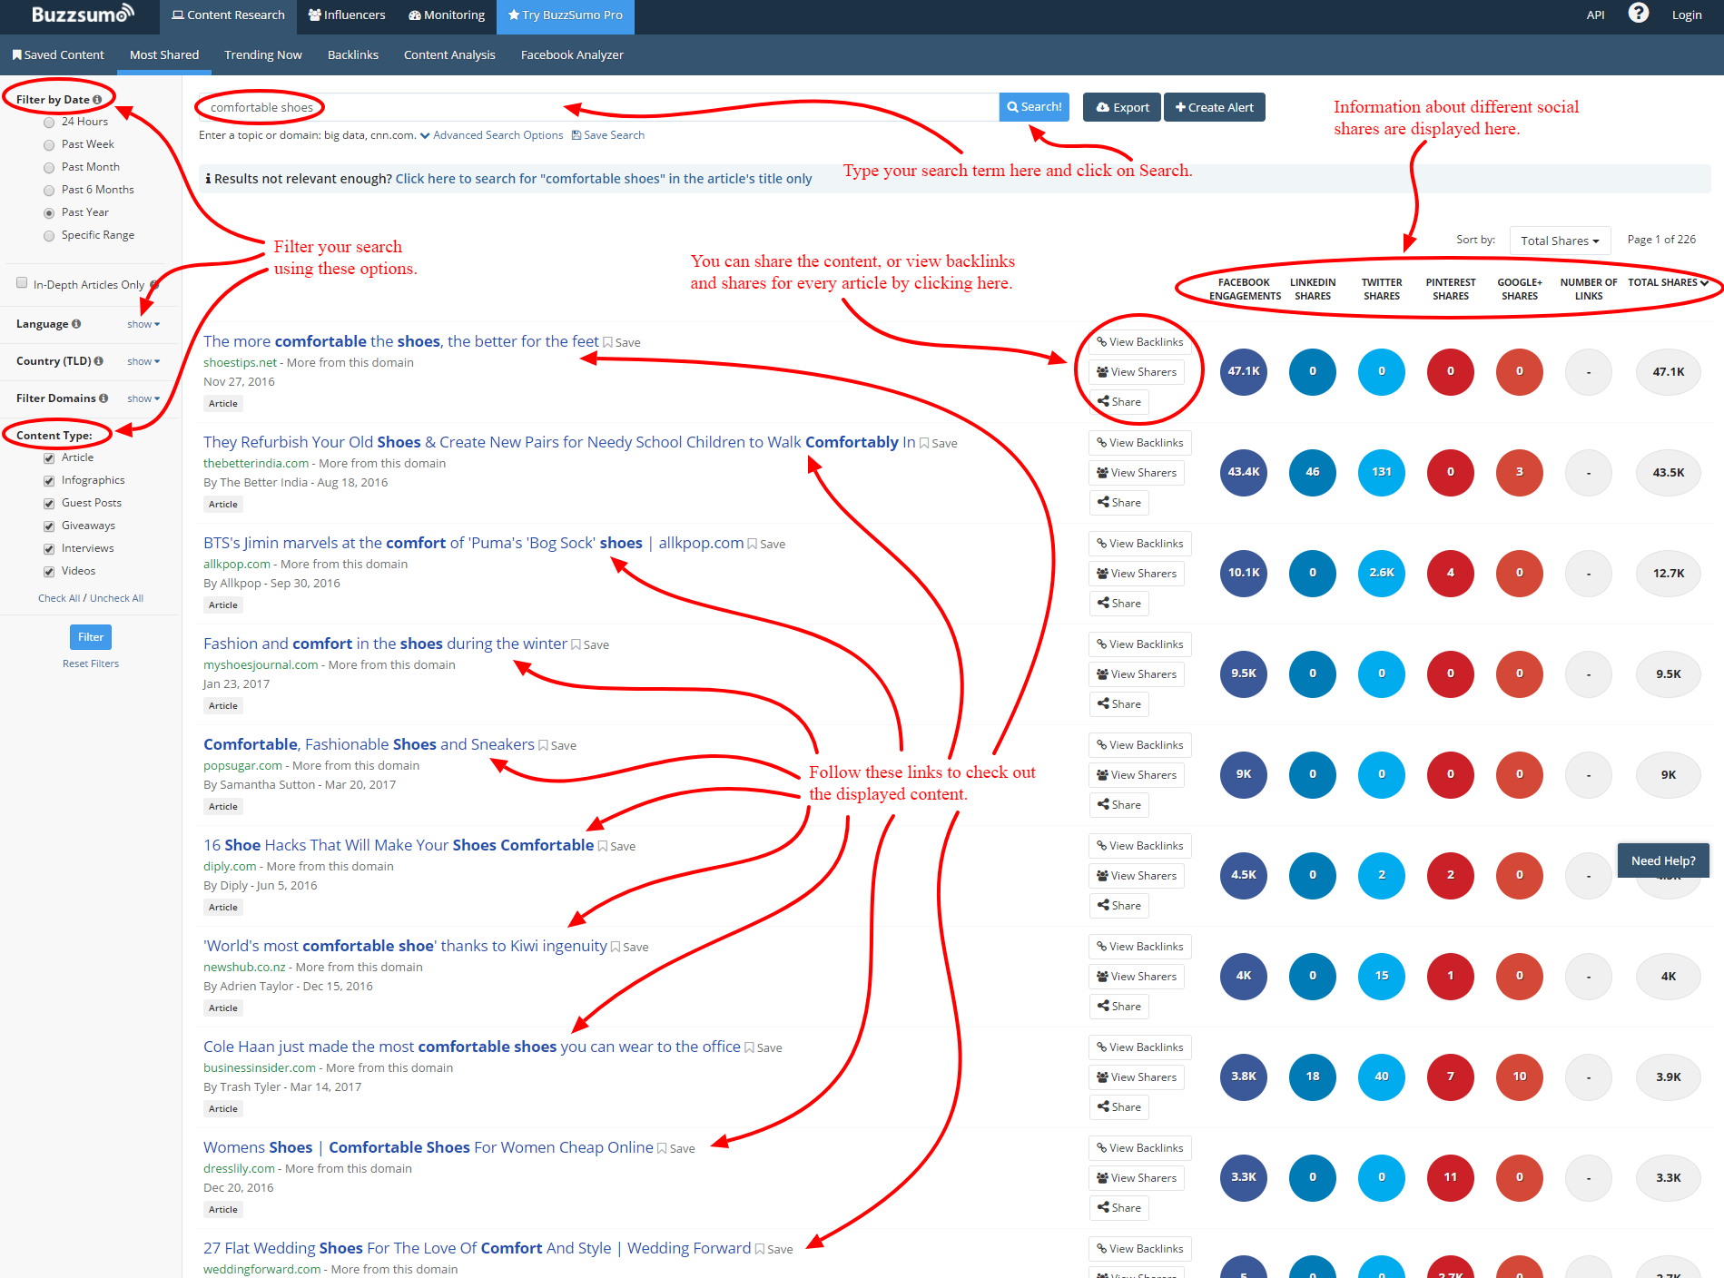Viewport: 1724px width, 1278px height.
Task: Click Save Search link
Action: tap(608, 135)
